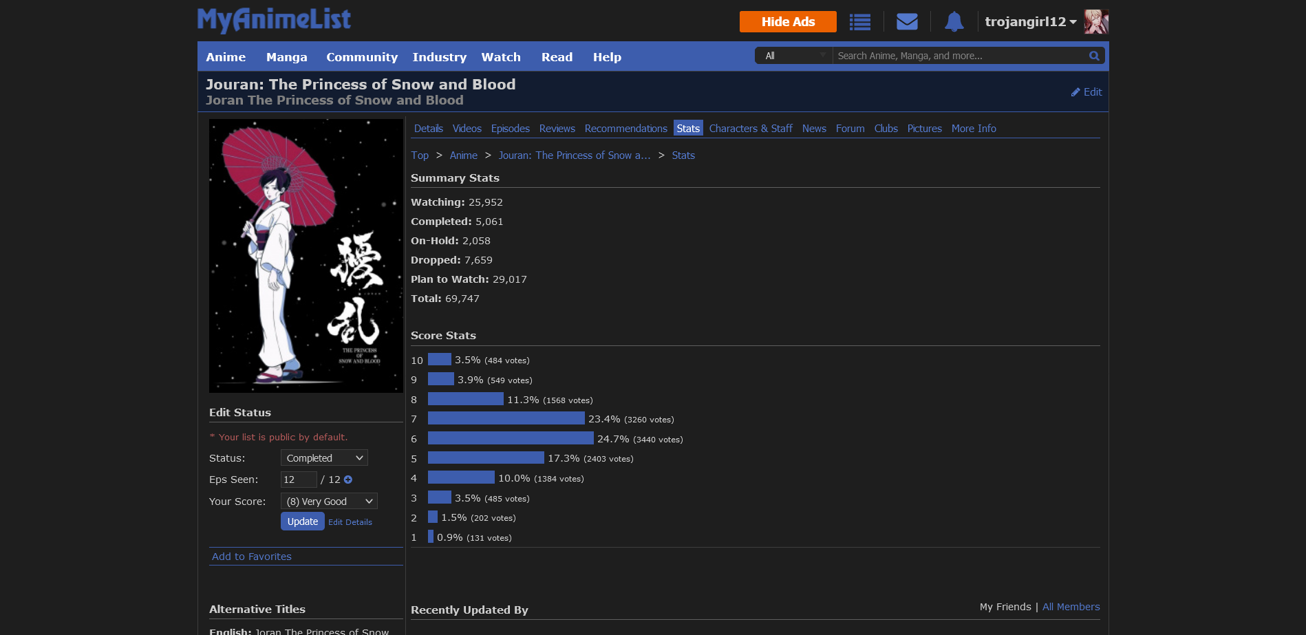Click the 24.7% (3440 votes) label
Image resolution: width=1306 pixels, height=635 pixels.
(x=640, y=439)
